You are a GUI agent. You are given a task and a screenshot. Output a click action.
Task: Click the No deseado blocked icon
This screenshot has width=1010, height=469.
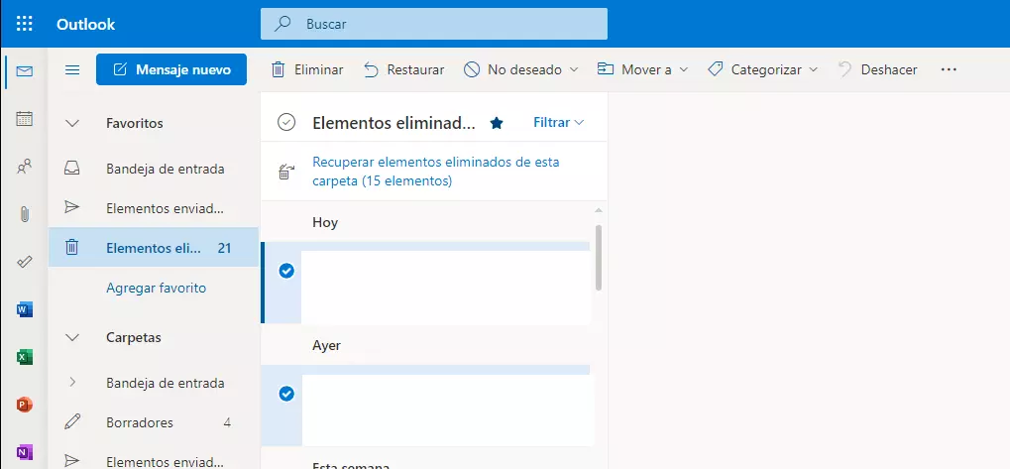pyautogui.click(x=472, y=69)
